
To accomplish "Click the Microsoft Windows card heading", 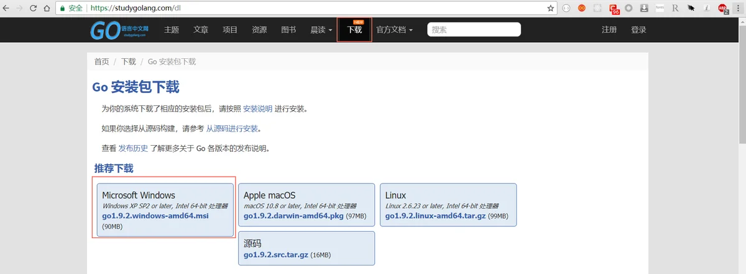I will pos(139,195).
